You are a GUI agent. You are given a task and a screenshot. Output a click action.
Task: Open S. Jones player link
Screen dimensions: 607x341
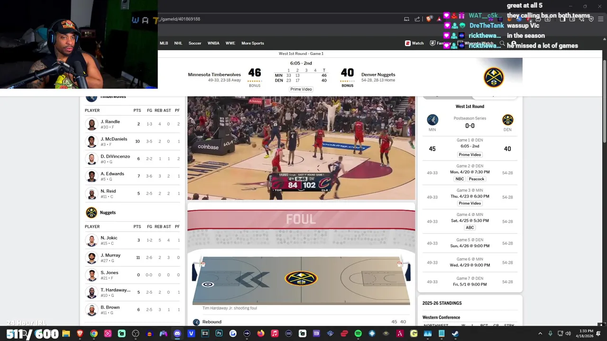[110, 272]
